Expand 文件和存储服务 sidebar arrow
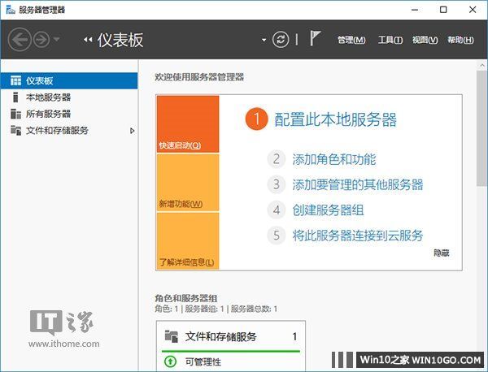Image resolution: width=488 pixels, height=372 pixels. click(x=133, y=130)
